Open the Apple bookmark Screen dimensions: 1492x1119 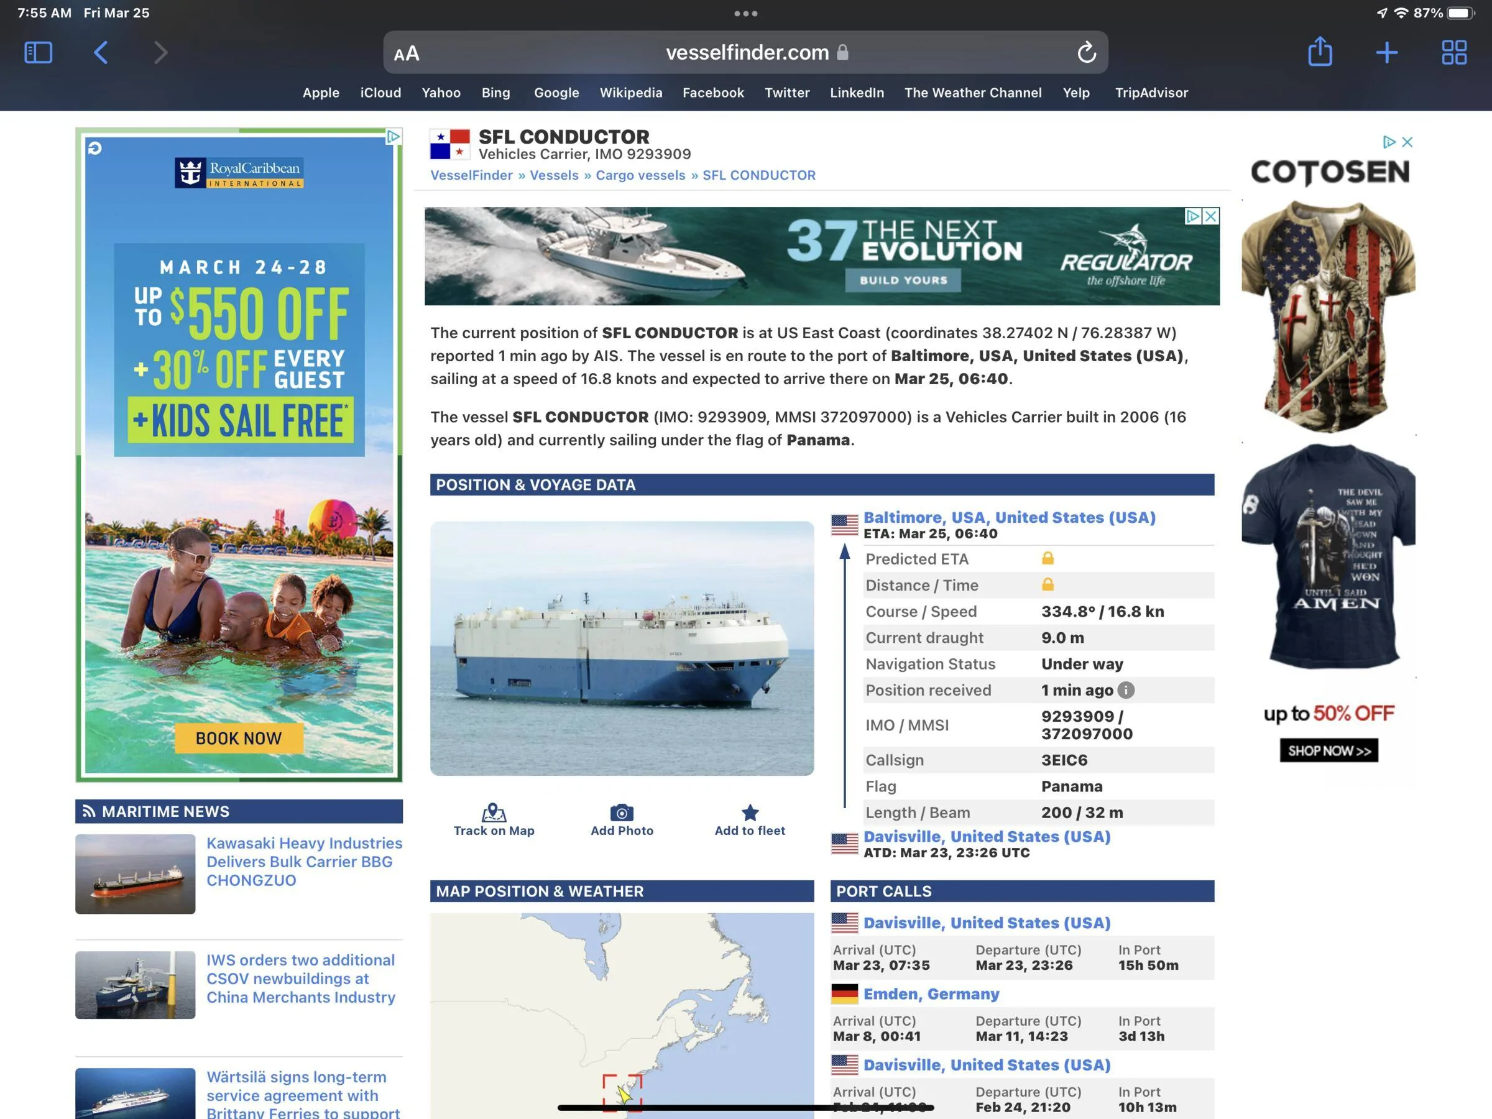tap(321, 93)
